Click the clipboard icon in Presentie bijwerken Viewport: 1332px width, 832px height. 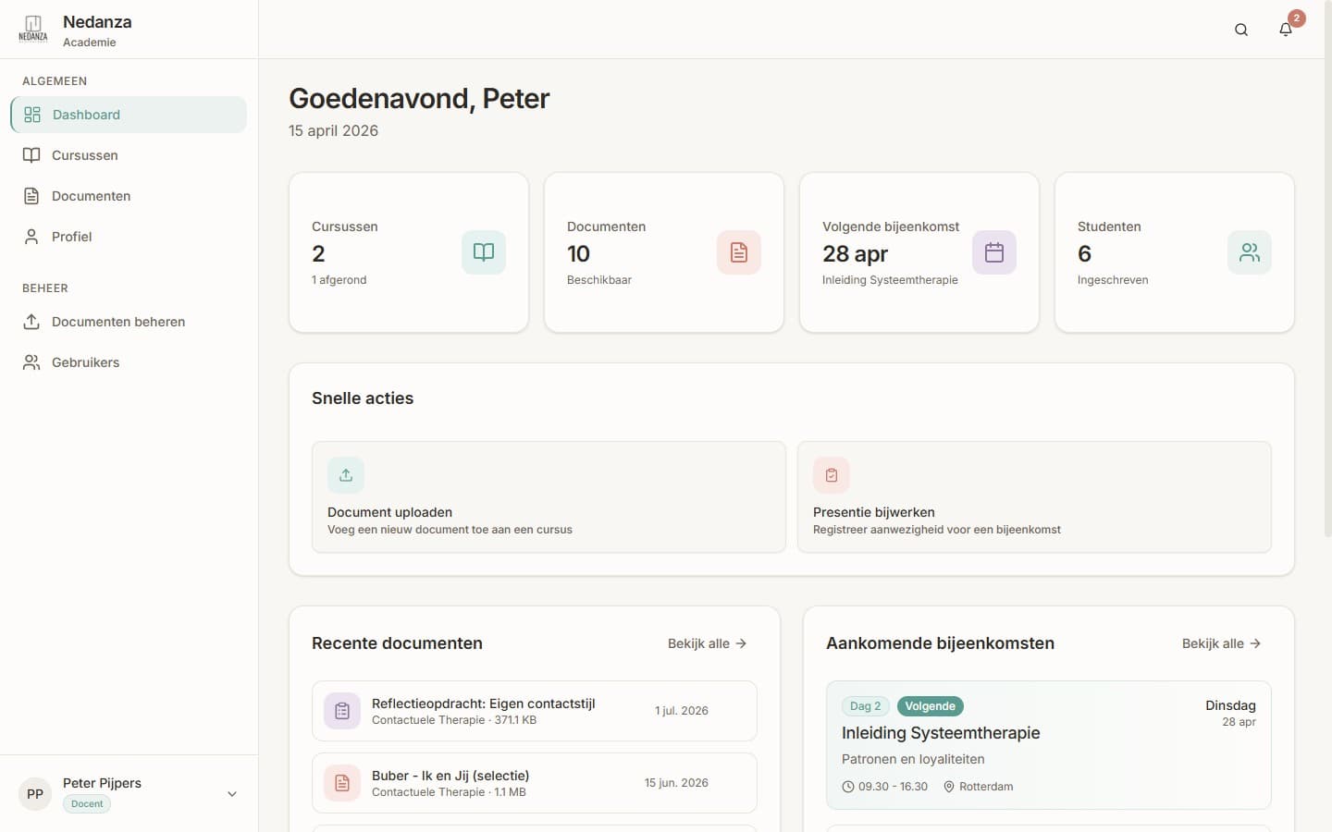[x=832, y=475]
